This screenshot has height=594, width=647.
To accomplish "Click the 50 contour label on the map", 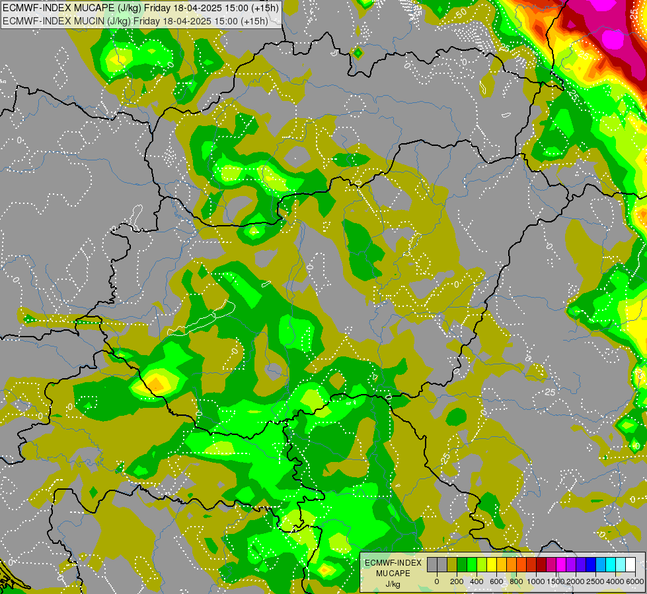I will point(462,13).
